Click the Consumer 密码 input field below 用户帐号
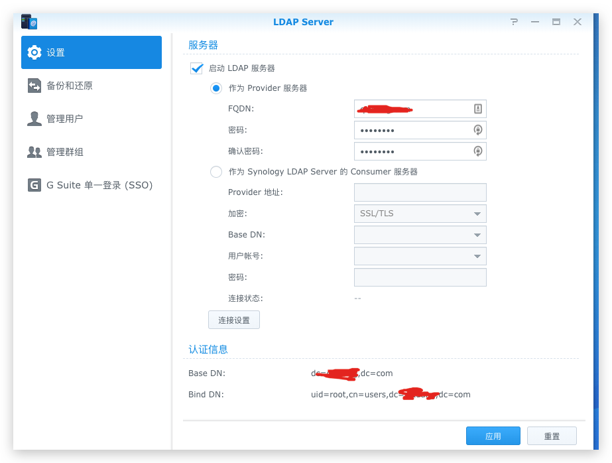This screenshot has height=463, width=612. [x=420, y=277]
